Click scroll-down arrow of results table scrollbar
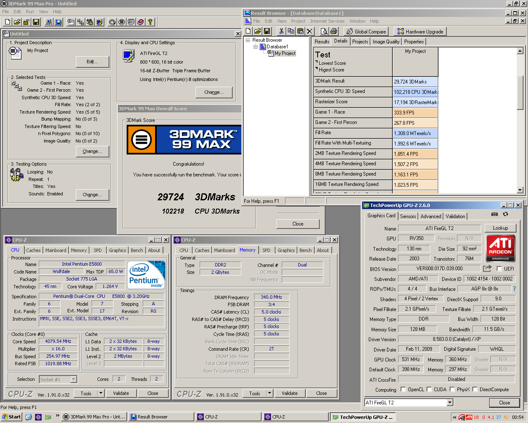This screenshot has width=528, height=423. (x=520, y=190)
